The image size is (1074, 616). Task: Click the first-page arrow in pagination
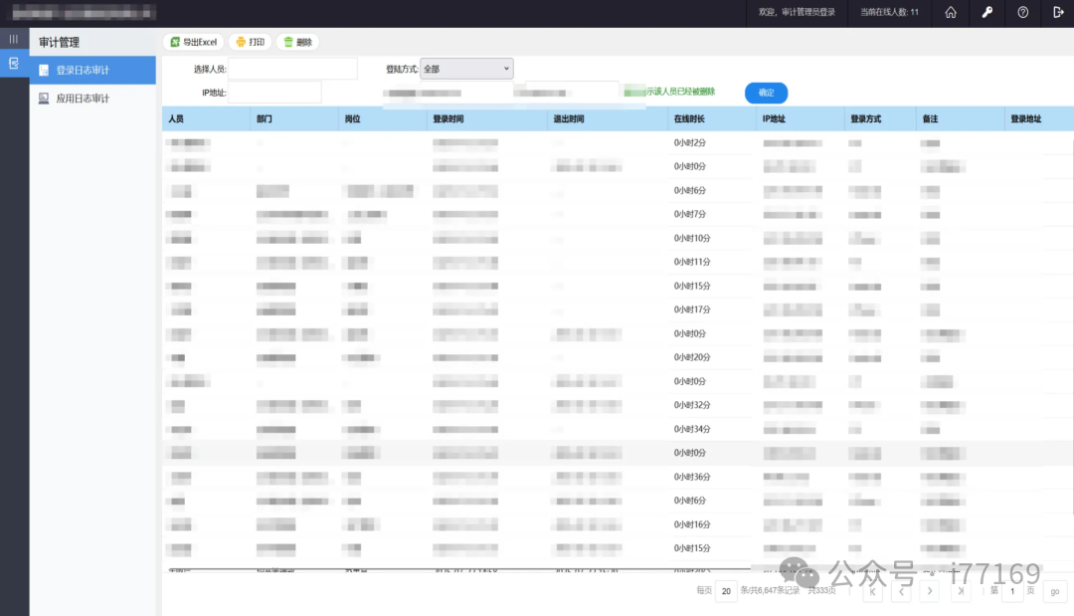coord(873,590)
